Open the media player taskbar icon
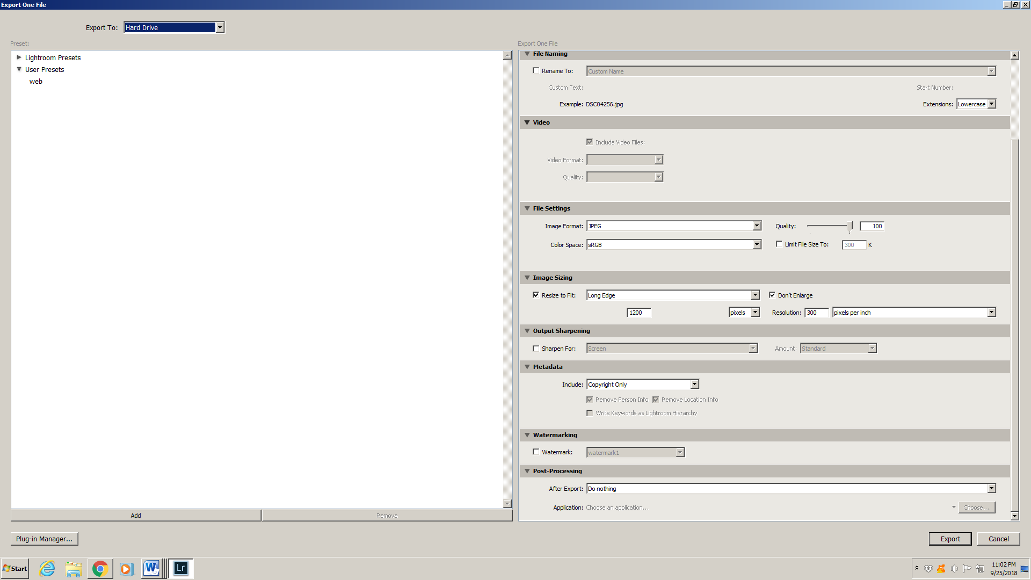 [x=126, y=568]
